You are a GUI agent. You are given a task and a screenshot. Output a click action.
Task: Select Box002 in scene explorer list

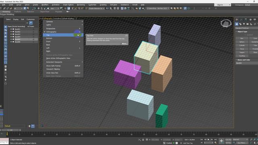[18, 32]
